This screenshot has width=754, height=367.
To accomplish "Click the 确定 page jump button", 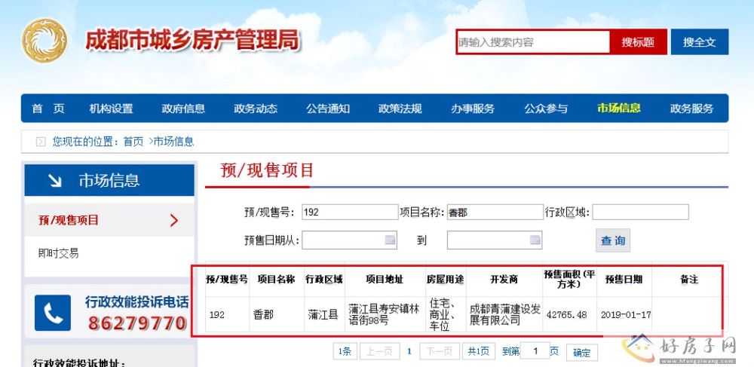I will pyautogui.click(x=581, y=352).
